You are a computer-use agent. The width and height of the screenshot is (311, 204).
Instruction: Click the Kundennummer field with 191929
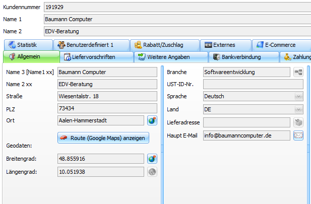(x=177, y=7)
